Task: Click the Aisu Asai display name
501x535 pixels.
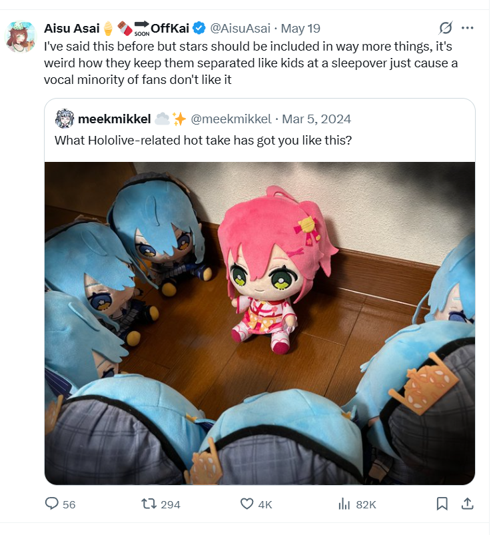Action: coord(72,29)
